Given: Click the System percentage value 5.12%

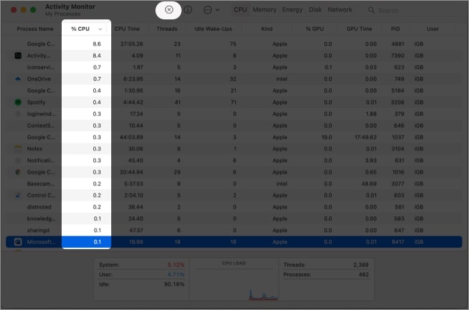Looking at the screenshot, I should (x=176, y=265).
